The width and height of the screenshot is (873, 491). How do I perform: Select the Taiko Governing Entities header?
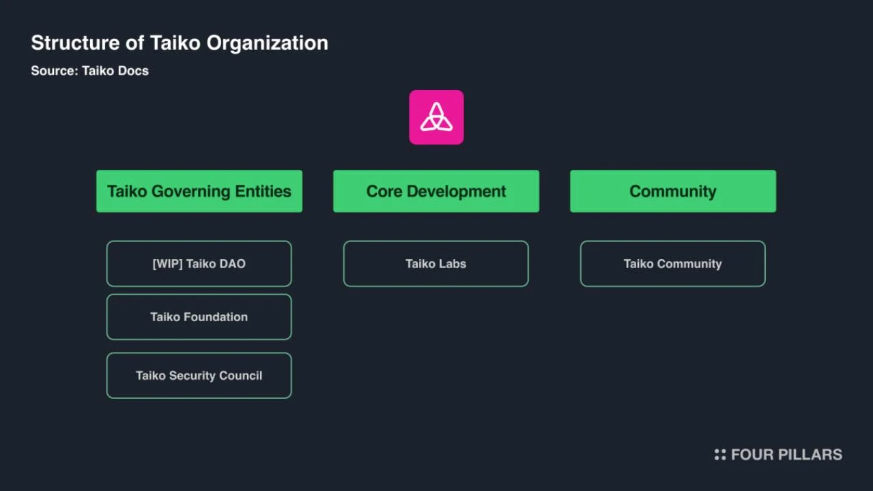click(x=199, y=191)
